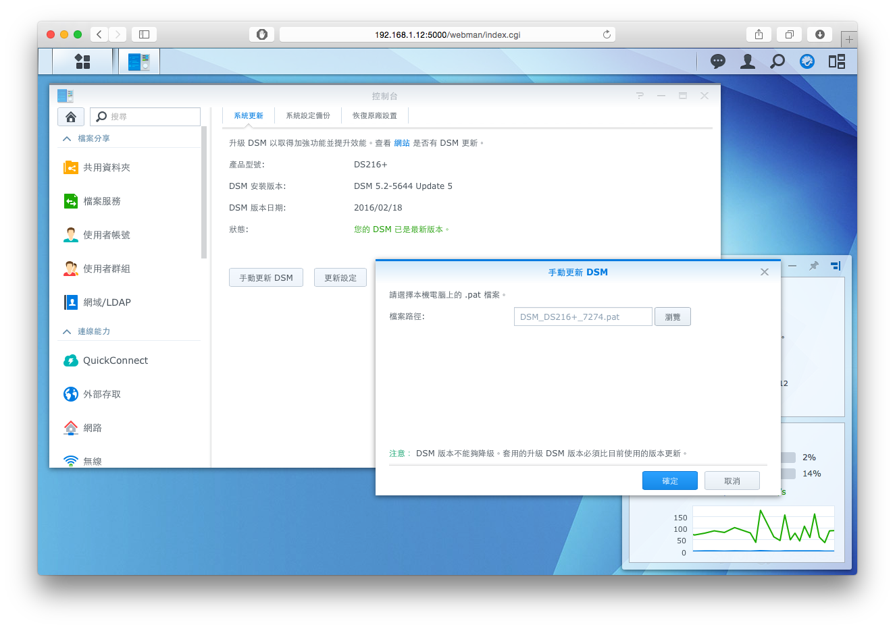Click the 手動更新 DSM button
This screenshot has width=895, height=629.
point(266,278)
